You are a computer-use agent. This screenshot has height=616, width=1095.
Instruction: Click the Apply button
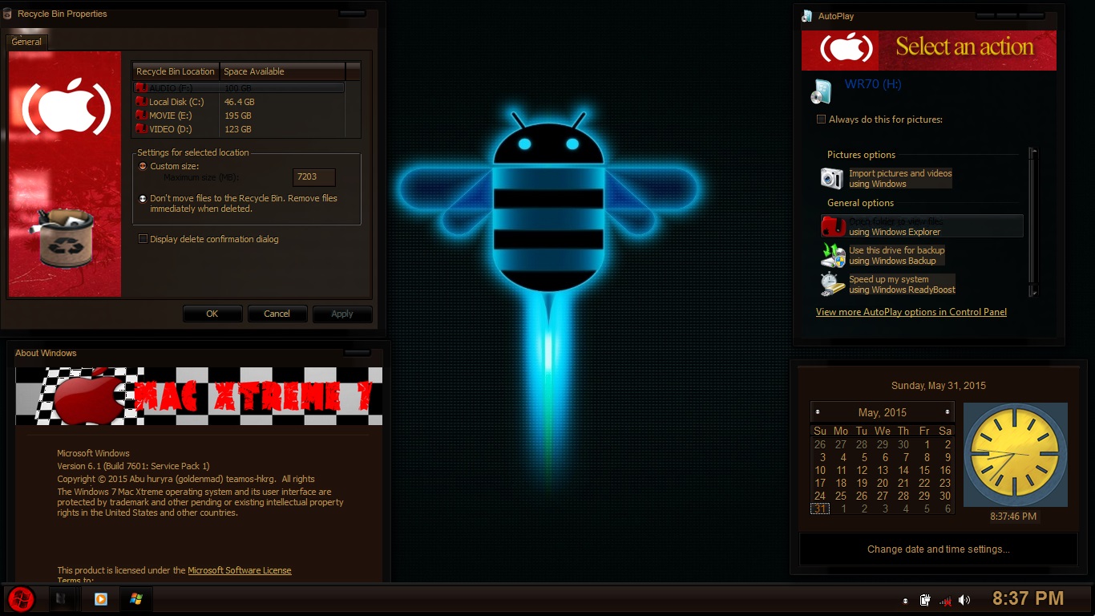pyautogui.click(x=342, y=314)
